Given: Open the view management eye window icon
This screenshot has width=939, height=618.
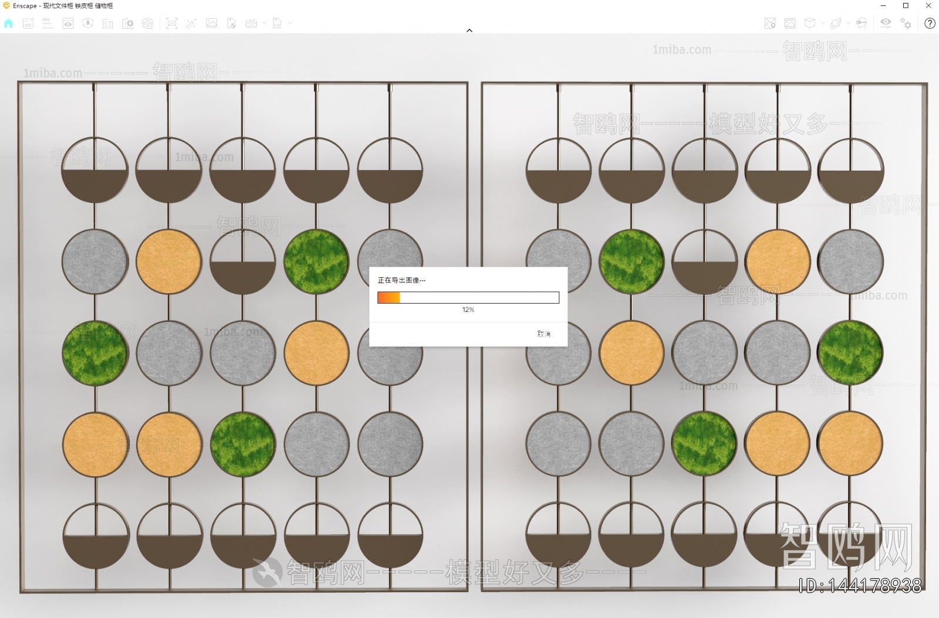Looking at the screenshot, I should click(68, 23).
